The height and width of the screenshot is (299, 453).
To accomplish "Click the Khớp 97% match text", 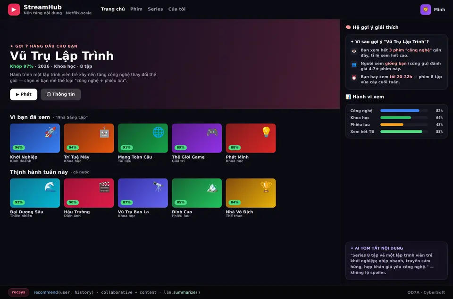I will [x=22, y=66].
